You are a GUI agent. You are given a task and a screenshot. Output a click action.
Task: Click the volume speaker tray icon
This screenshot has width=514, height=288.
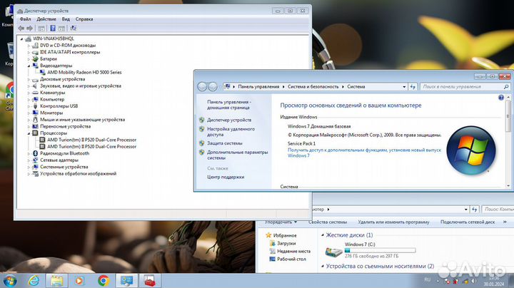coord(474,281)
